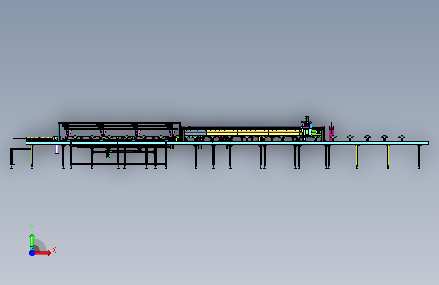Click the green Y axis arrow of triad
The width and height of the screenshot is (439, 285).
[32, 241]
